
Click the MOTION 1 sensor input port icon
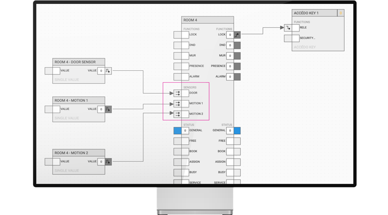click(177, 104)
